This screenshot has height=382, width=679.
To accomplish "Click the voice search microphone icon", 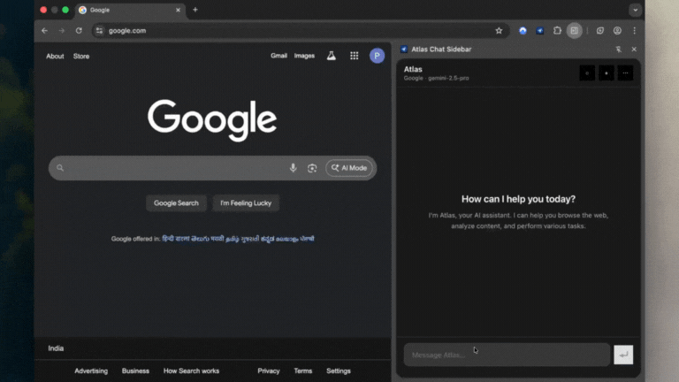I will pyautogui.click(x=294, y=168).
